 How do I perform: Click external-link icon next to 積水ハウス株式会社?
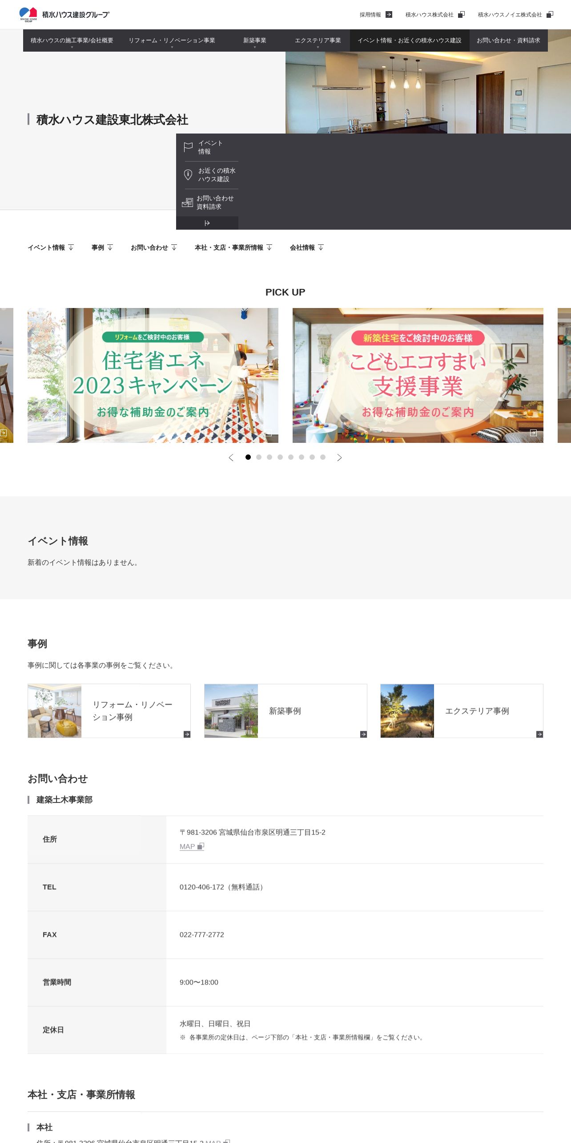461,15
